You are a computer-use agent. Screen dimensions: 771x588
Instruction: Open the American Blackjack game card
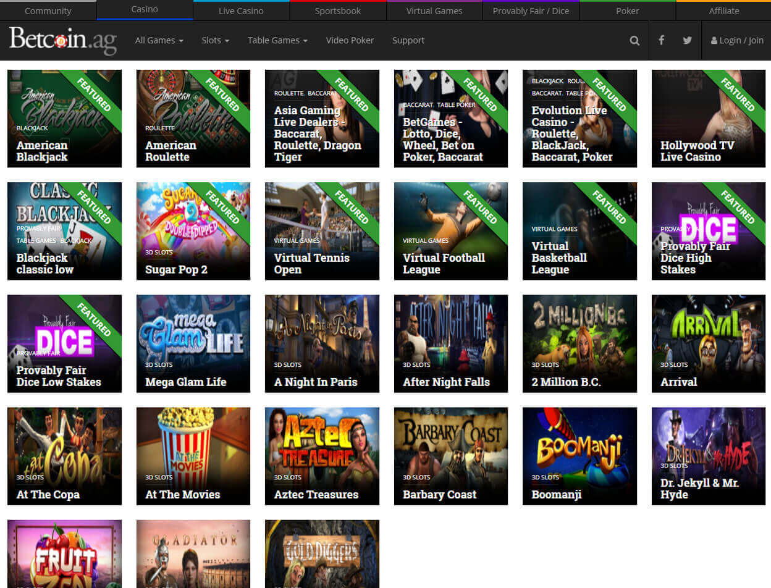tap(64, 119)
